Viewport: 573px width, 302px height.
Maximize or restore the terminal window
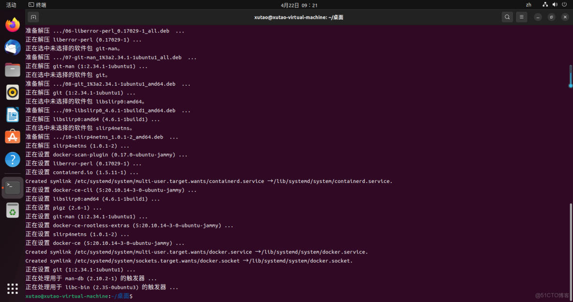tap(551, 17)
